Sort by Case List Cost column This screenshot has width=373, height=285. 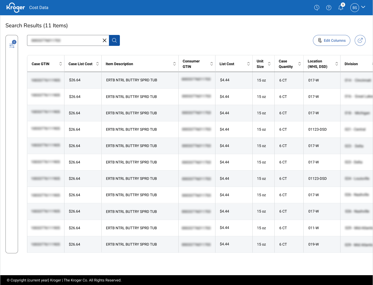(x=97, y=64)
